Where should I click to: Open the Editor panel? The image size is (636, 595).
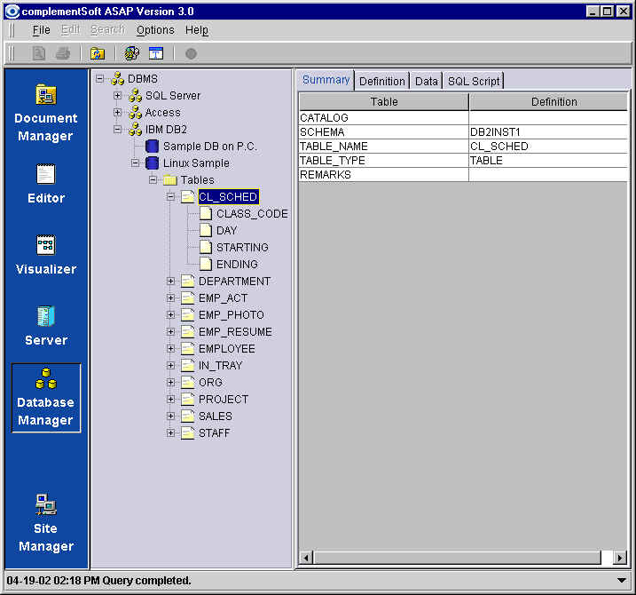click(46, 184)
